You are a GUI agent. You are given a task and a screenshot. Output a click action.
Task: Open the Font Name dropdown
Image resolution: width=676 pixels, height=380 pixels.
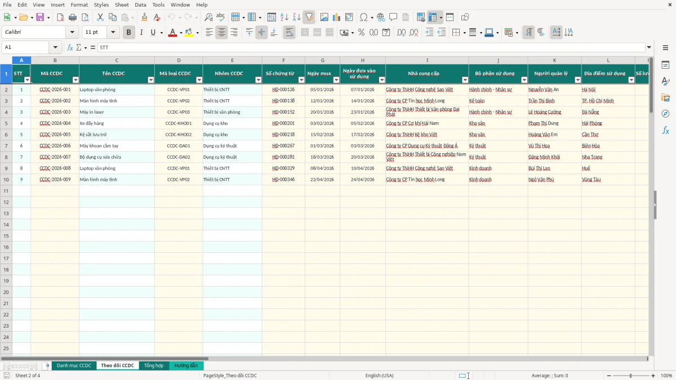click(72, 33)
